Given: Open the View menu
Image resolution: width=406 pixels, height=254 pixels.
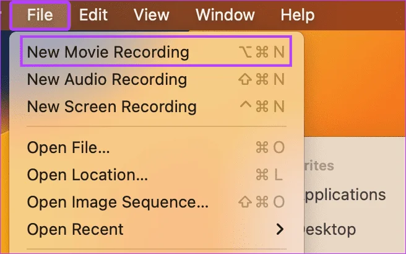Looking at the screenshot, I should tap(152, 15).
